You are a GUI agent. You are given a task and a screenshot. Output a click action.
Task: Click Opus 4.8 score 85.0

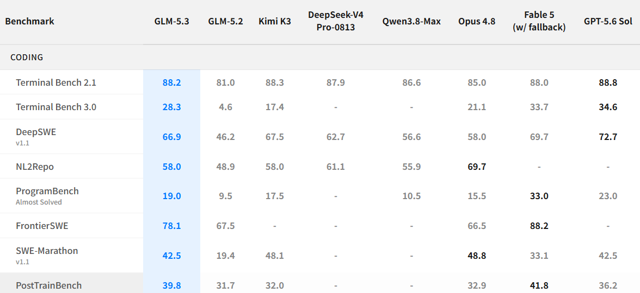coord(477,82)
